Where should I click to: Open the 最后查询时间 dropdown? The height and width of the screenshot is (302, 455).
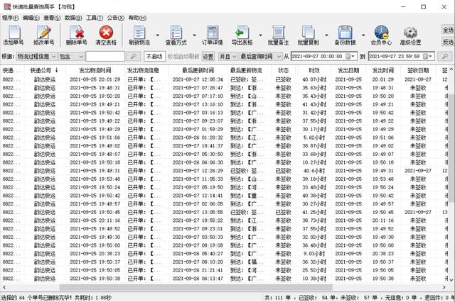[x=261, y=56]
